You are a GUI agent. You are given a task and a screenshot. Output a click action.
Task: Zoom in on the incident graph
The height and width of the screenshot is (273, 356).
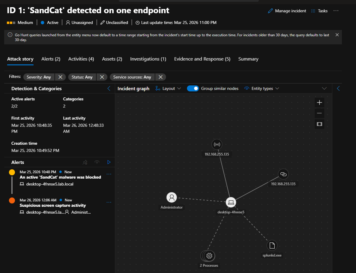(319, 102)
